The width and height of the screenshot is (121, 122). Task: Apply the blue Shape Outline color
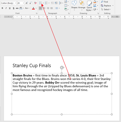(95, 6)
